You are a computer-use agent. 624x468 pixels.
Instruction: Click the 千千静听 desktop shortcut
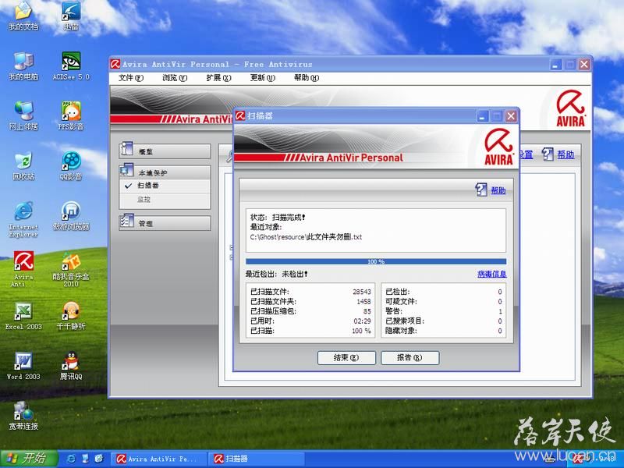(71, 316)
